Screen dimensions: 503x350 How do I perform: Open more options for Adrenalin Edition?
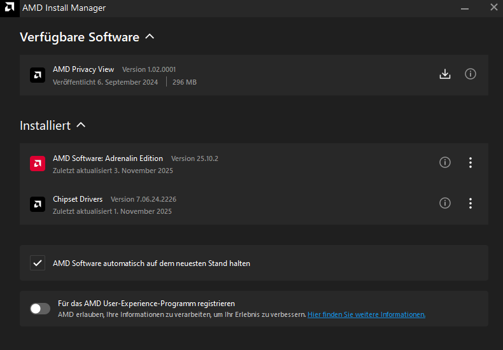tap(471, 163)
